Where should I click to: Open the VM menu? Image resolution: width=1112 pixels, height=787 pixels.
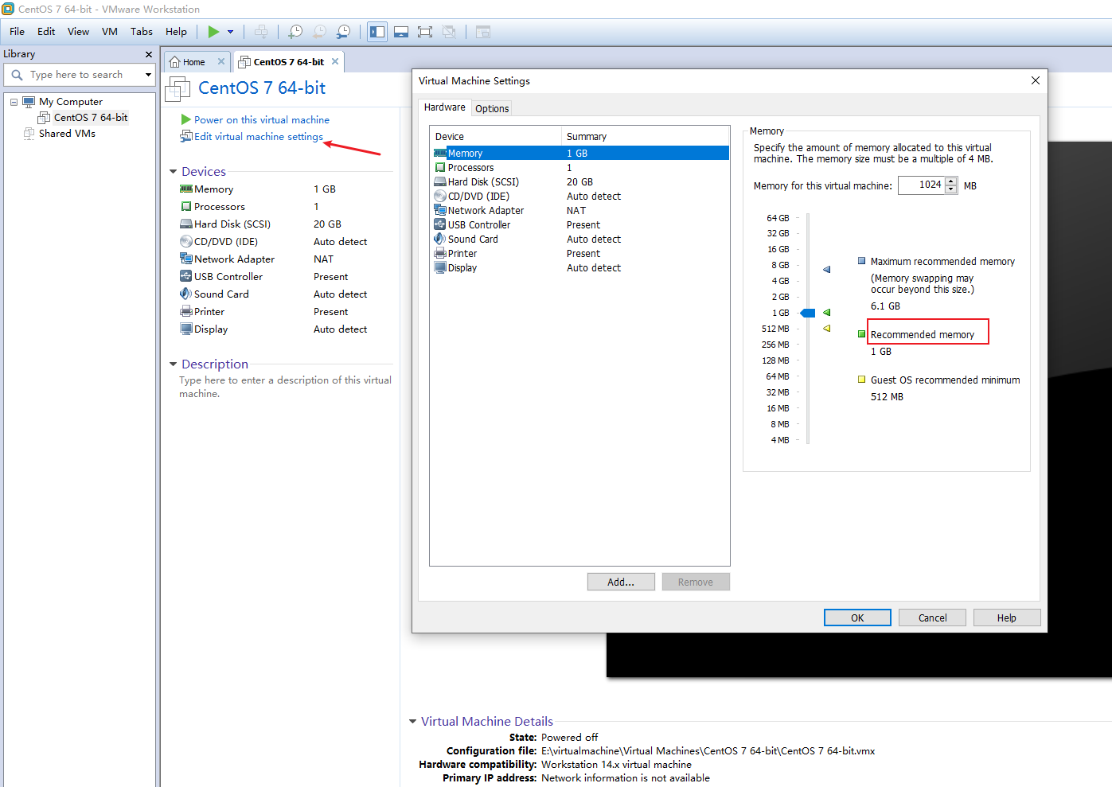tap(110, 32)
